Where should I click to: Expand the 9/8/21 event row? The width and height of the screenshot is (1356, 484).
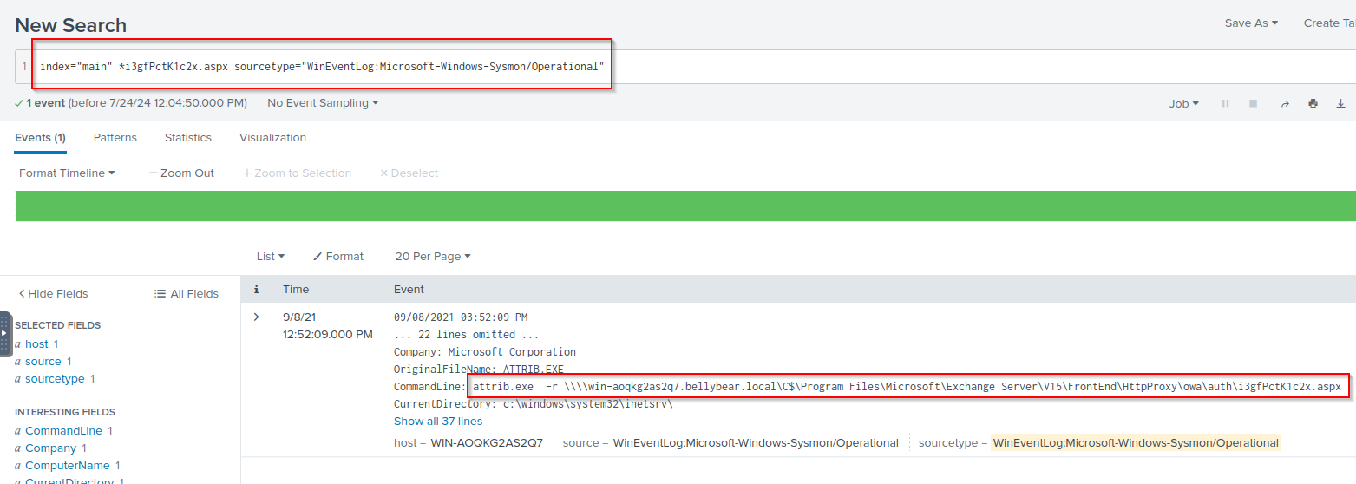256,317
